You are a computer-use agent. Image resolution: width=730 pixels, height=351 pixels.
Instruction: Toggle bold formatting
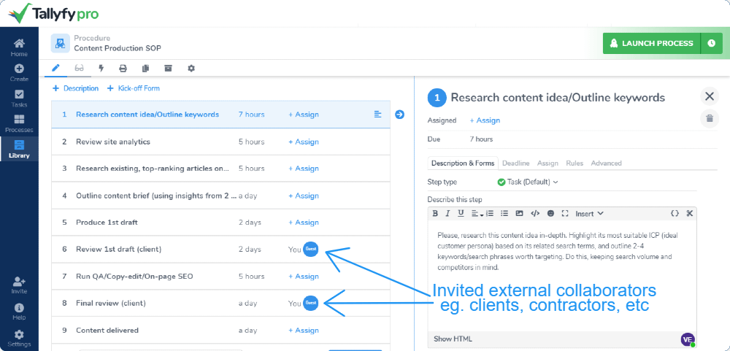[435, 214]
